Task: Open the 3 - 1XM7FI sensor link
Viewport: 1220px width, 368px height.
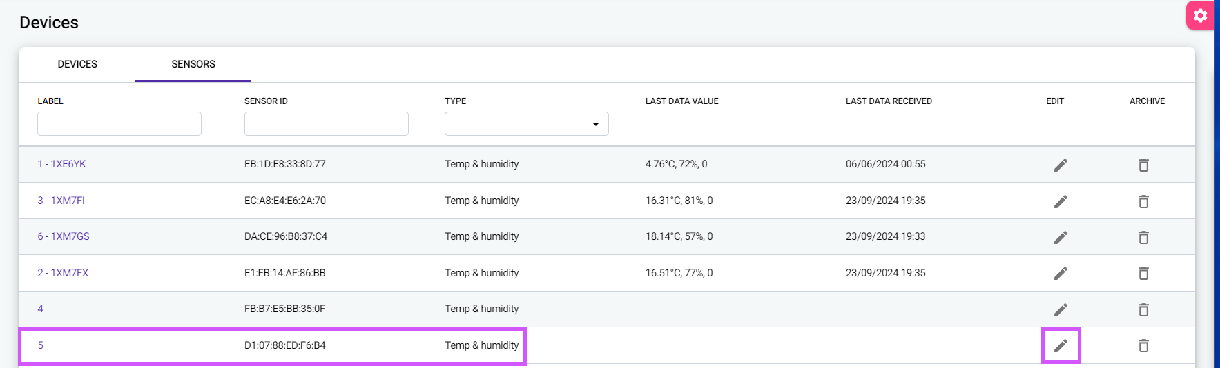Action: tap(61, 201)
